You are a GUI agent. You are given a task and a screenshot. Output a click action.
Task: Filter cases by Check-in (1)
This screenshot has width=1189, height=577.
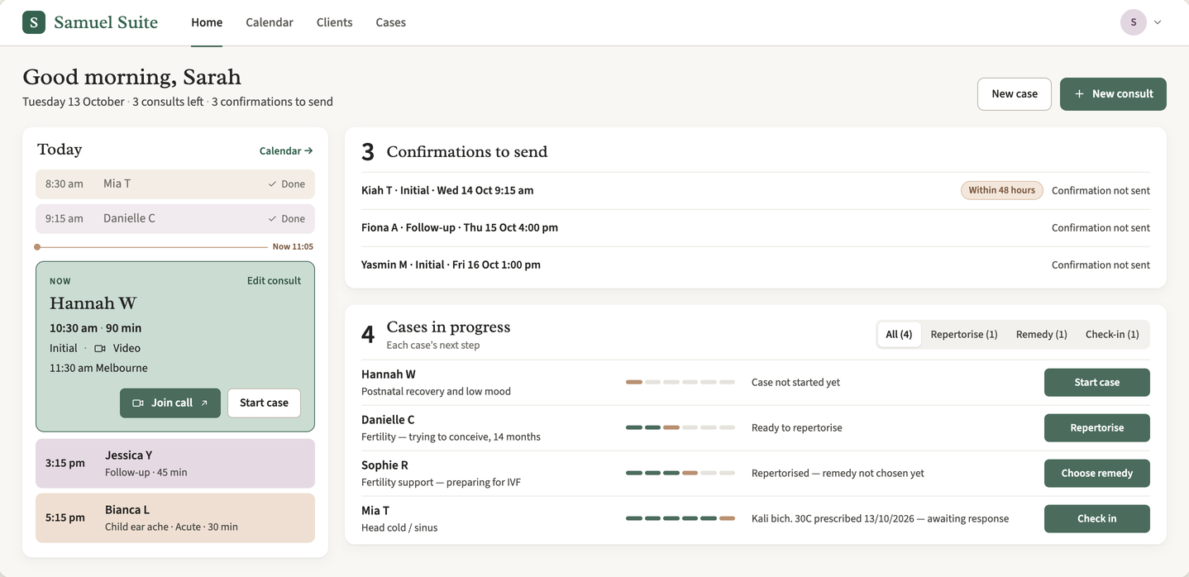1112,335
